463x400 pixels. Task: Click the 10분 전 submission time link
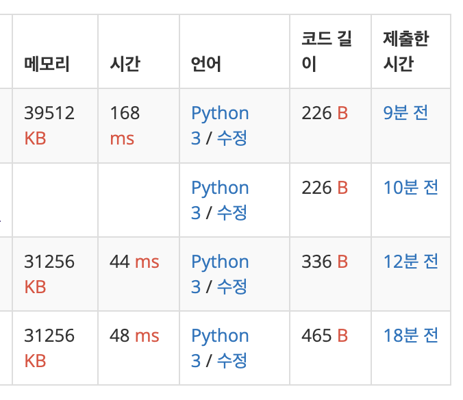click(410, 188)
